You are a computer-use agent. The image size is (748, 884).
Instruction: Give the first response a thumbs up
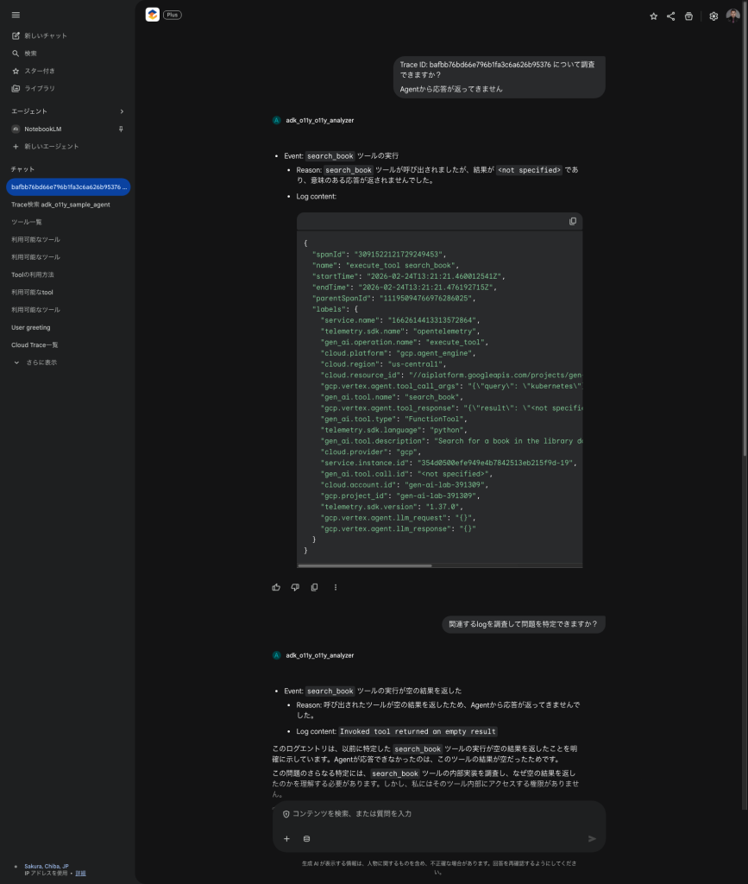click(x=276, y=587)
